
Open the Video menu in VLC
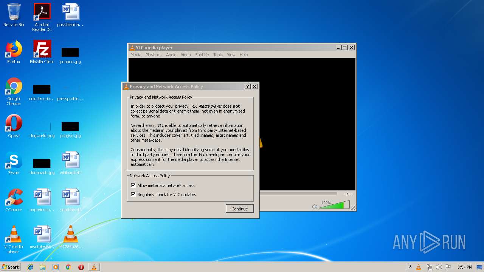[186, 55]
